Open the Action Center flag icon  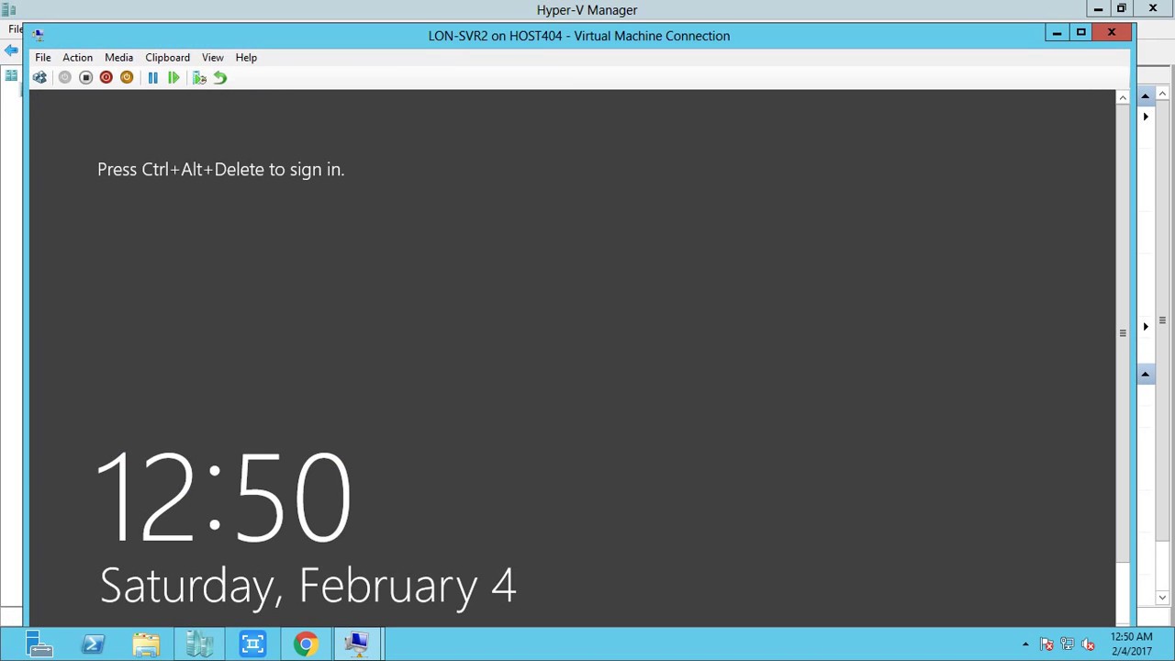[x=1046, y=644]
